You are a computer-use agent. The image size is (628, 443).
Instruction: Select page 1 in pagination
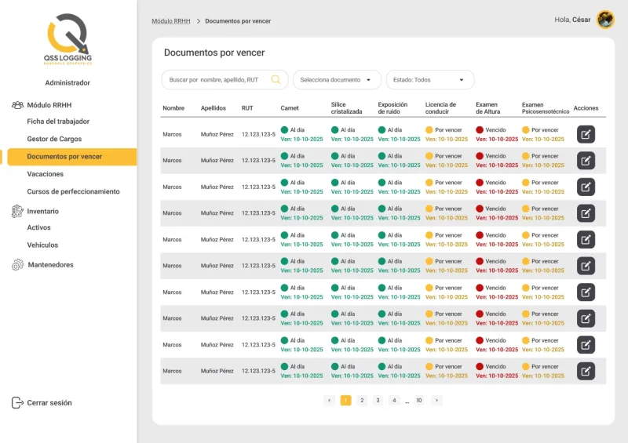[345, 400]
